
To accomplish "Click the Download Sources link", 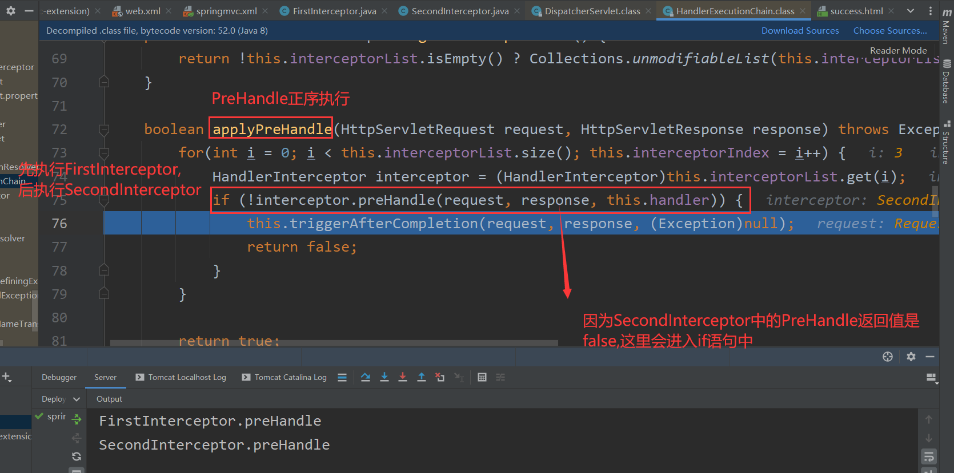I will (800, 31).
